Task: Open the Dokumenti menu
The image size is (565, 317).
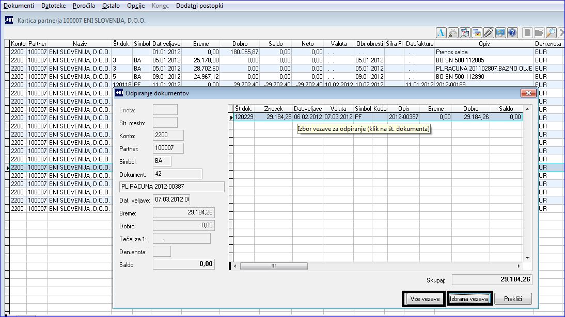Action: 19,6
